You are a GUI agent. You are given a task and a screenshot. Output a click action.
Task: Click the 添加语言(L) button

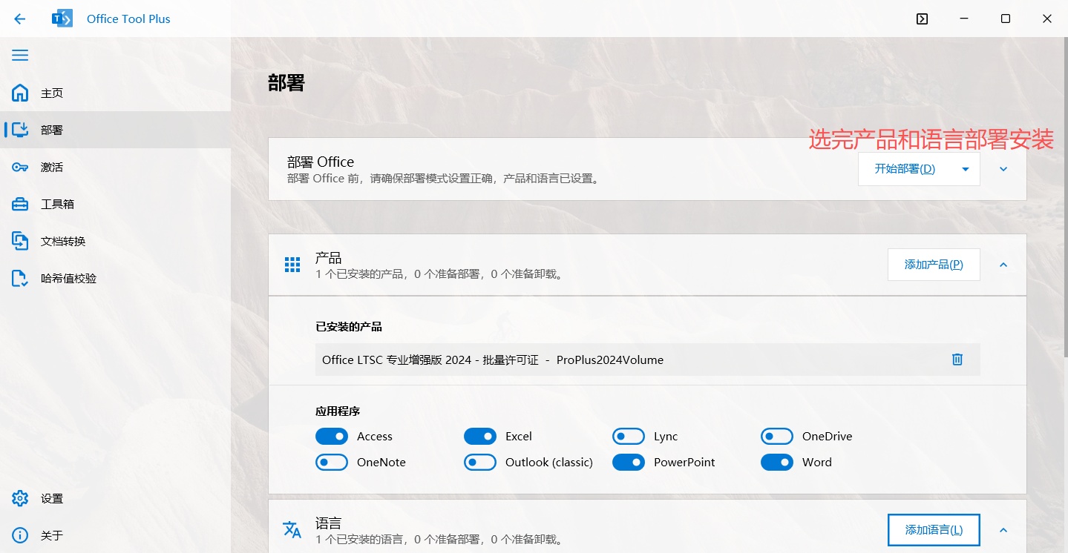pos(934,530)
